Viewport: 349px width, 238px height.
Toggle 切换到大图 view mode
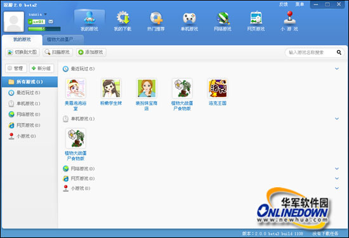[22, 52]
